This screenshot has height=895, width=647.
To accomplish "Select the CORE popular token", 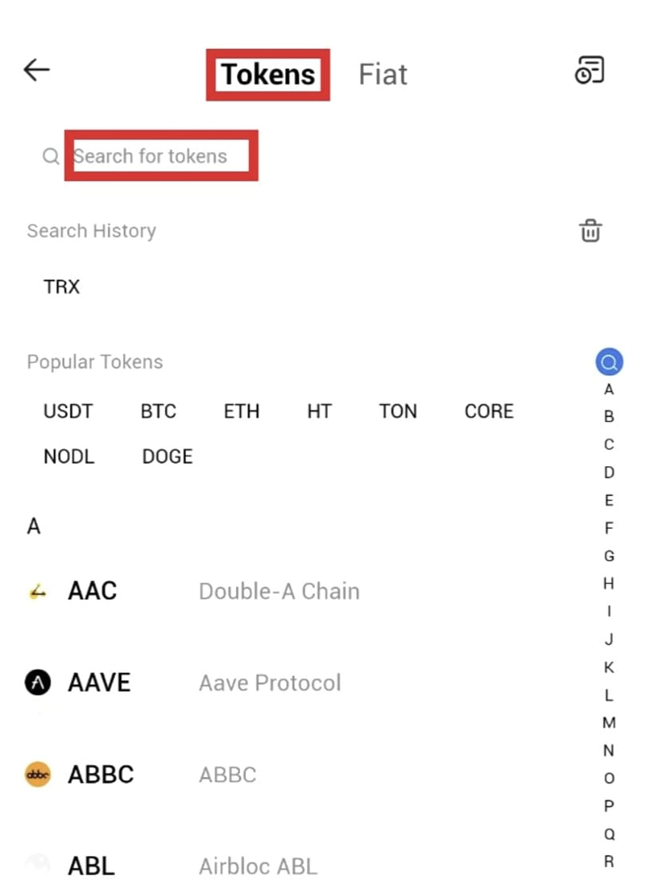I will pyautogui.click(x=489, y=411).
